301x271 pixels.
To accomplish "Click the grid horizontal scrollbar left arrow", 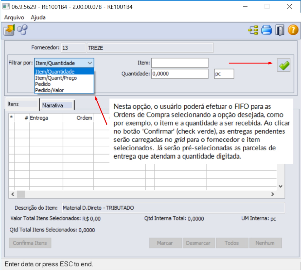I will (13, 194).
